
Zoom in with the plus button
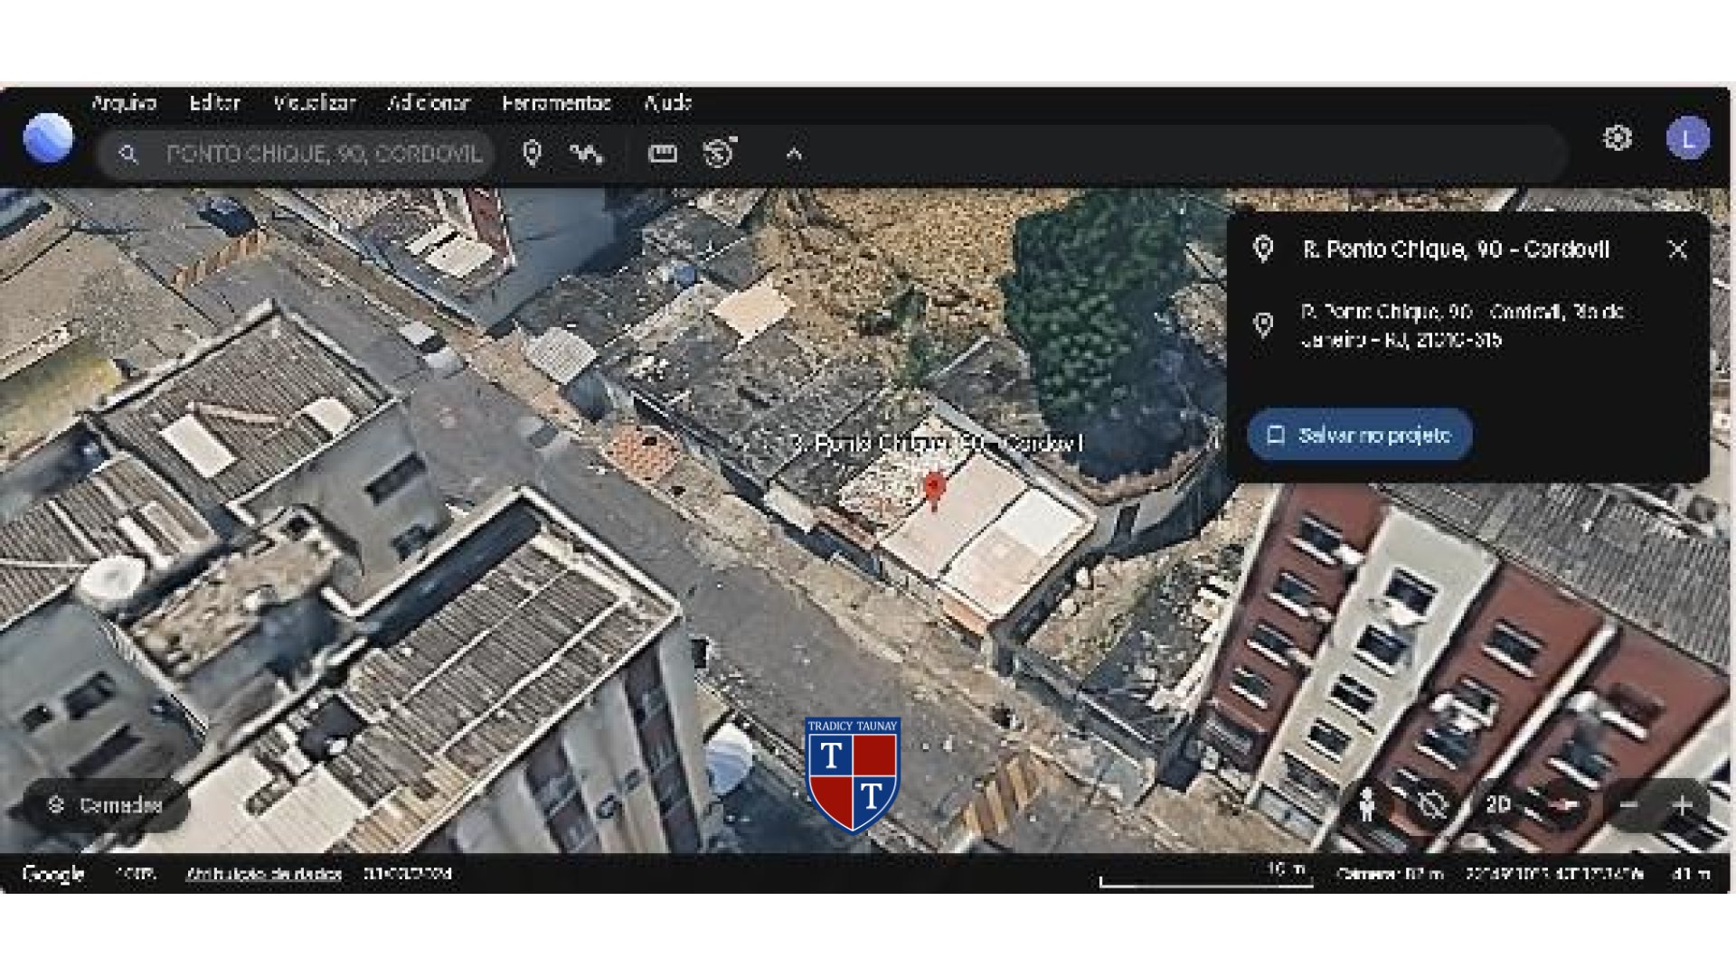pyautogui.click(x=1682, y=804)
